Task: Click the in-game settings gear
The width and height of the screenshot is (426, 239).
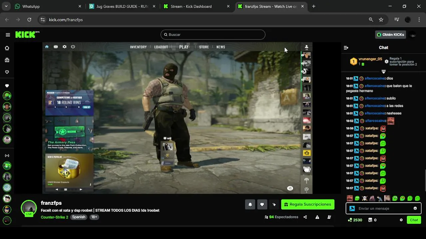Action: [x=65, y=47]
